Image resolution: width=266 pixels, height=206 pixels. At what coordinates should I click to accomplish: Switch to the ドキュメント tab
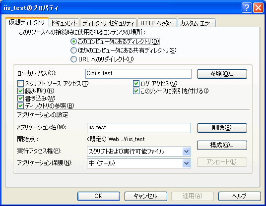64,23
